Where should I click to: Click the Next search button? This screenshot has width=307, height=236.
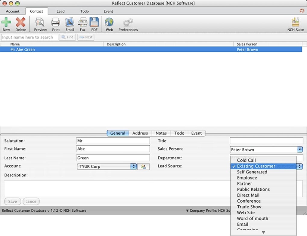pos(86,37)
